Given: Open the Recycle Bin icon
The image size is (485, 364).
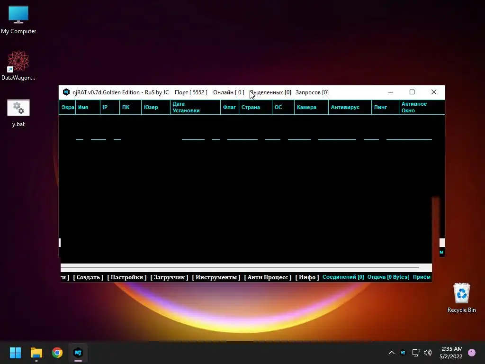Looking at the screenshot, I should (461, 298).
